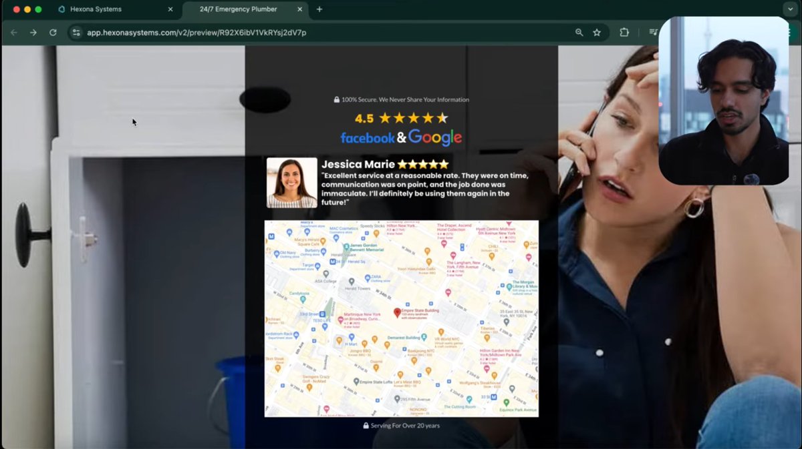Click the Serving For Over 20 years text
The height and width of the screenshot is (449, 802).
click(x=405, y=426)
